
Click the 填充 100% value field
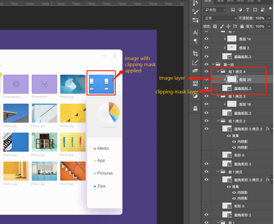(x=261, y=26)
